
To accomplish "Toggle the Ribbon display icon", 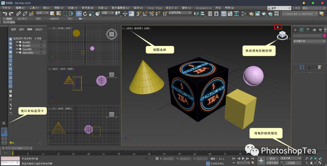I will point(224,14).
